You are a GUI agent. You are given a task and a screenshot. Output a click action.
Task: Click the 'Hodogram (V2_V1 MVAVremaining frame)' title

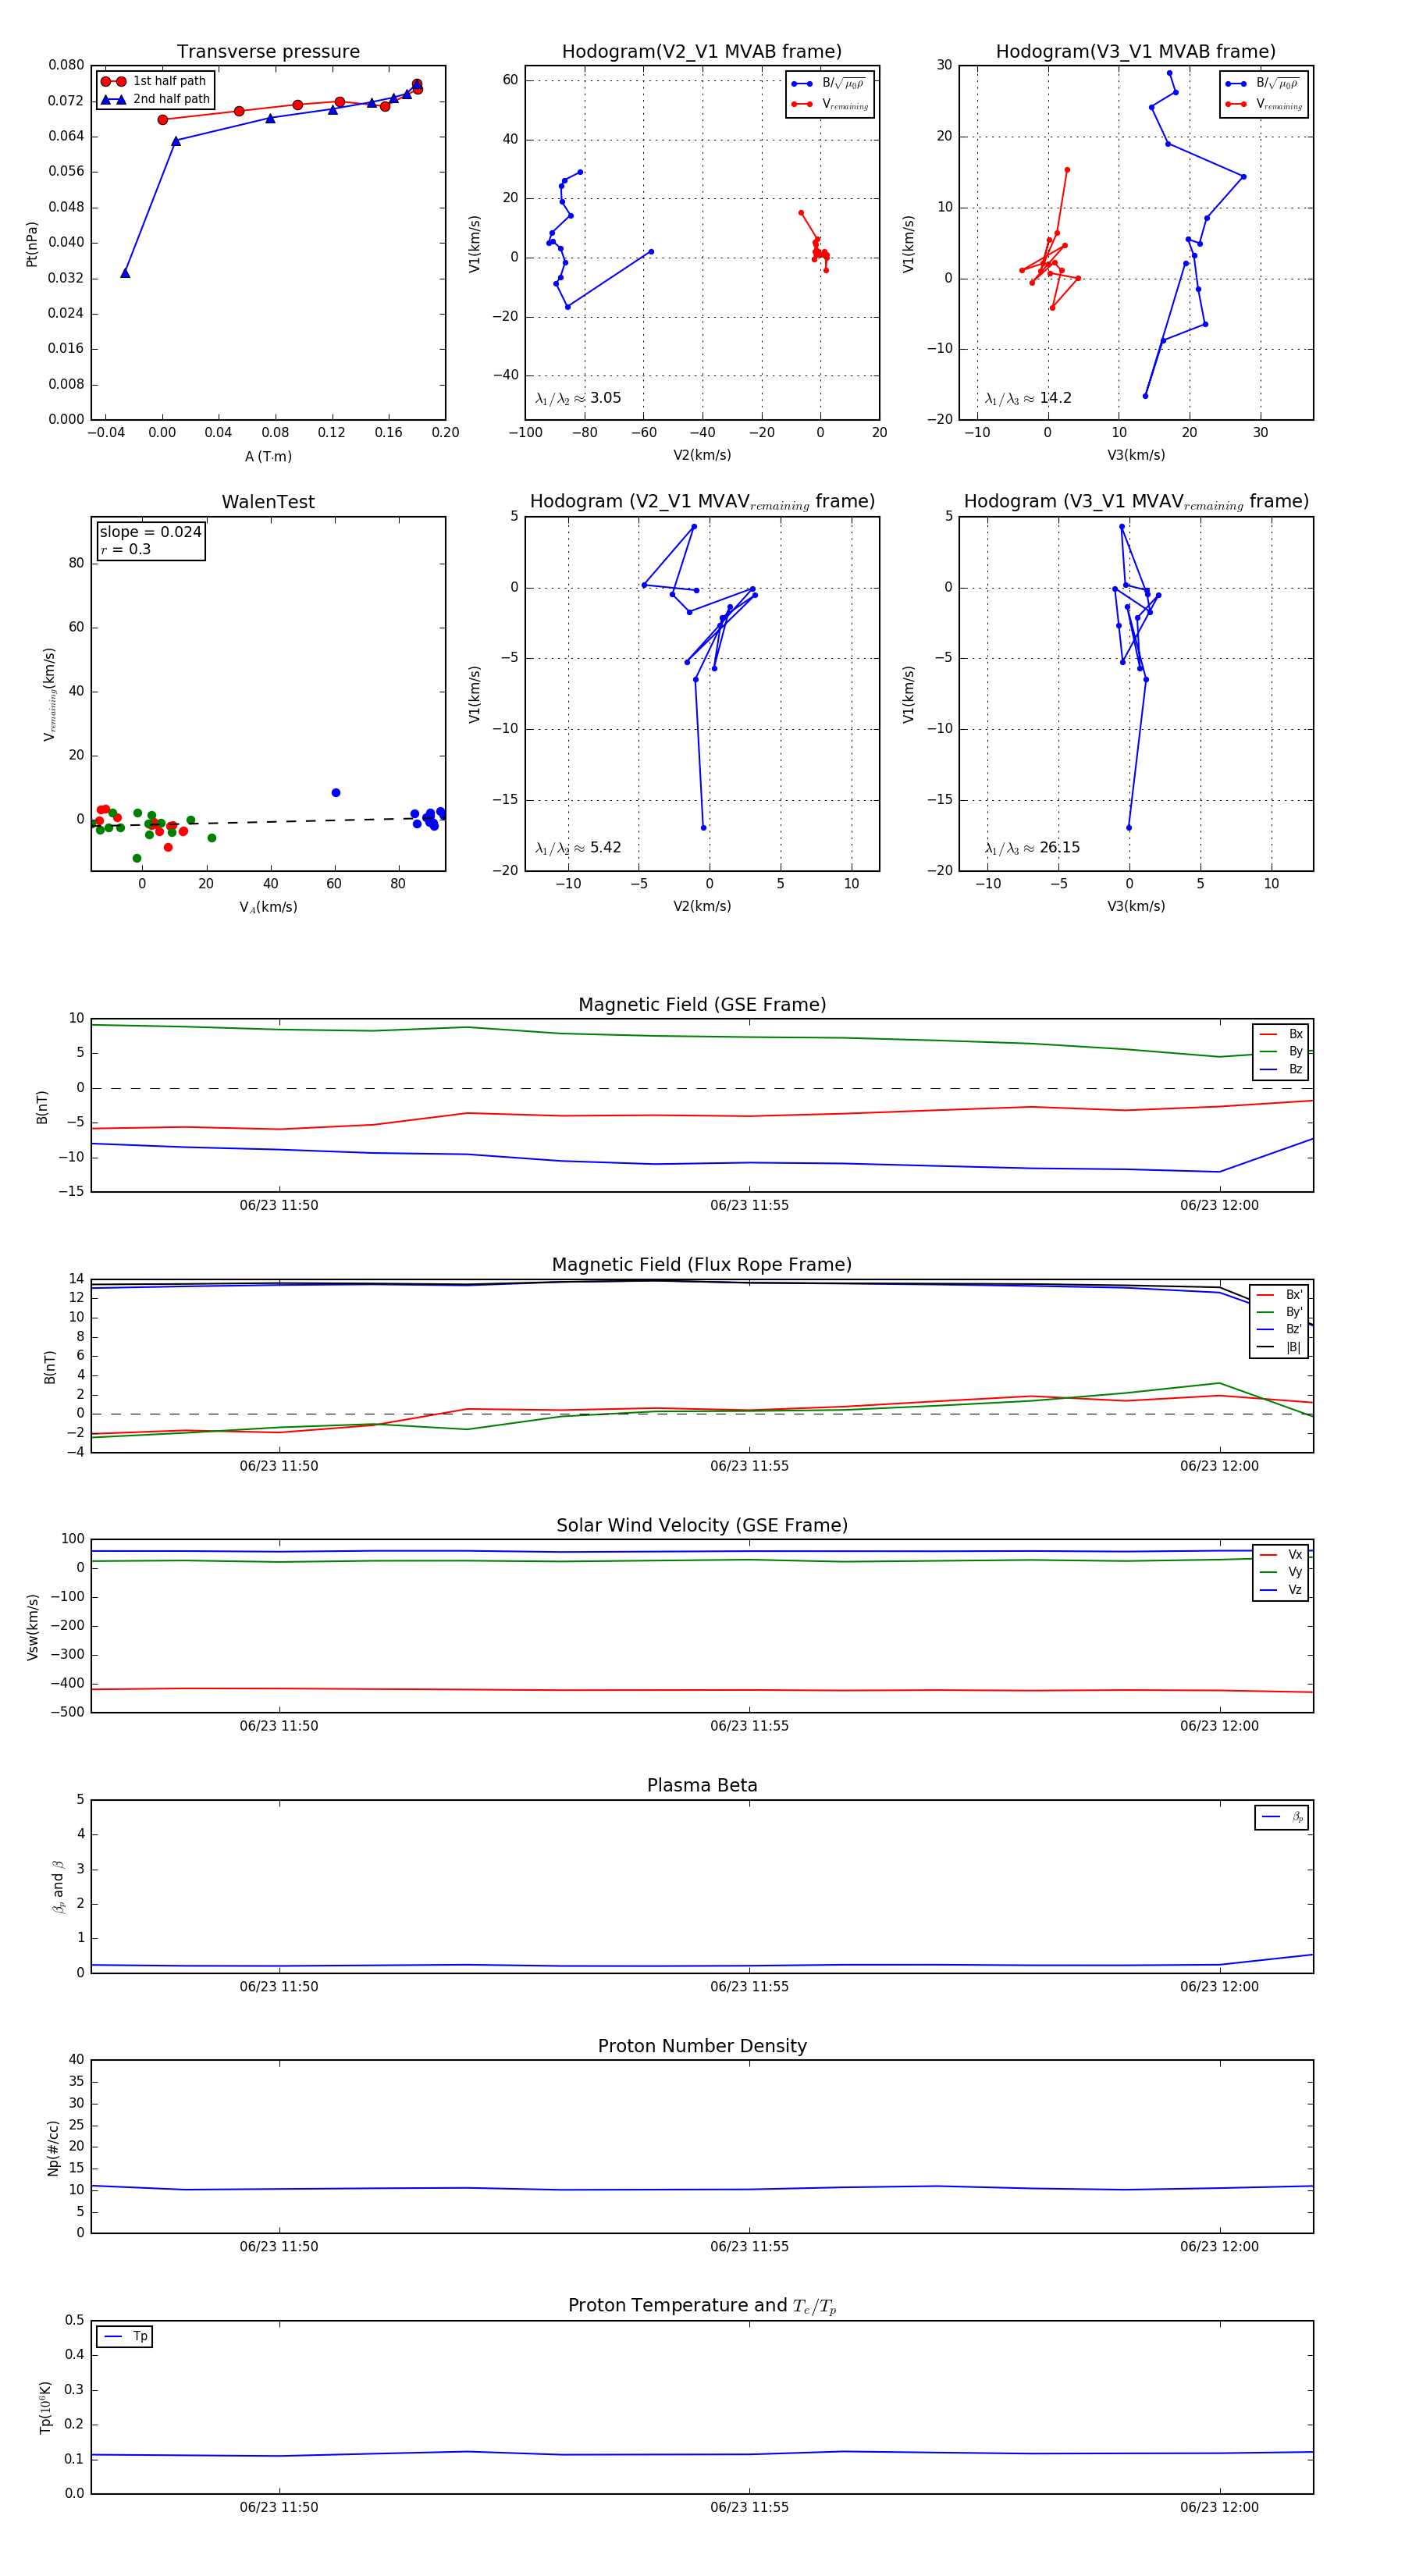tap(702, 502)
